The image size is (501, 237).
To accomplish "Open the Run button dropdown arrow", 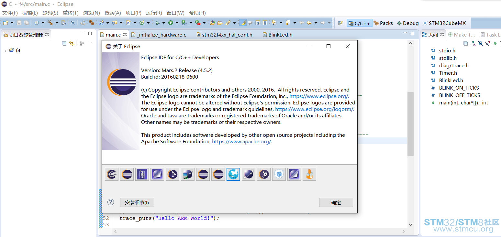I will (176, 23).
